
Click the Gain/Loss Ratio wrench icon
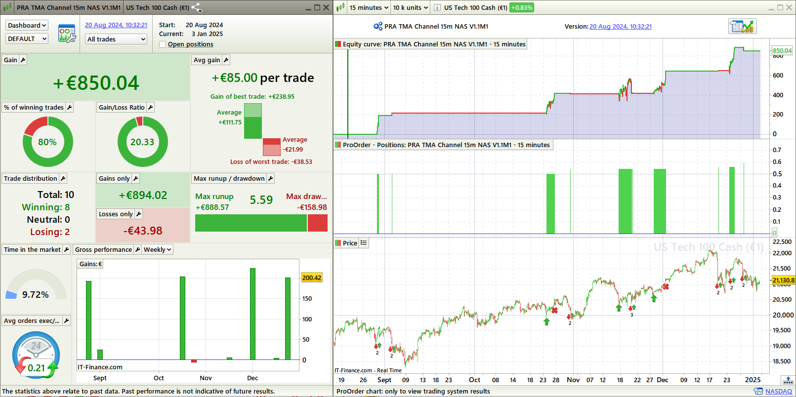coord(151,107)
